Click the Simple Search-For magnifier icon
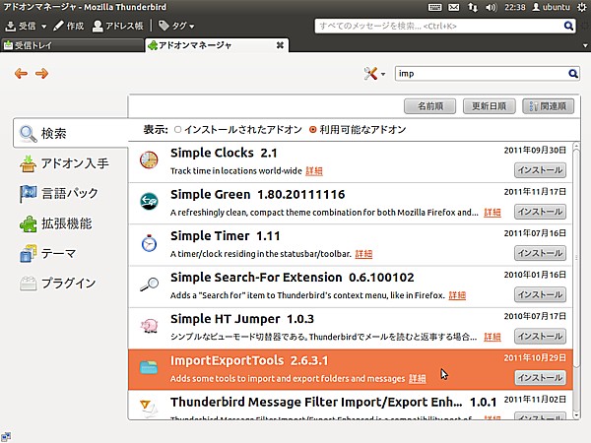Image resolution: width=591 pixels, height=443 pixels. [149, 285]
